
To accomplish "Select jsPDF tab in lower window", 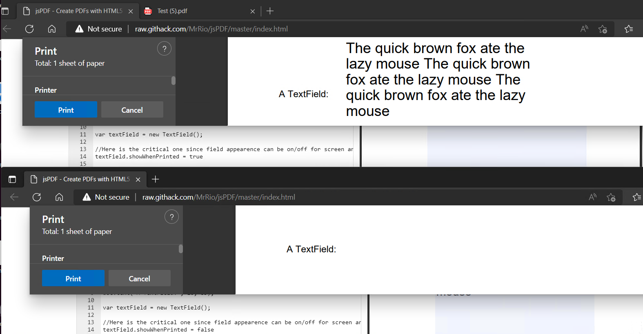I will [85, 179].
